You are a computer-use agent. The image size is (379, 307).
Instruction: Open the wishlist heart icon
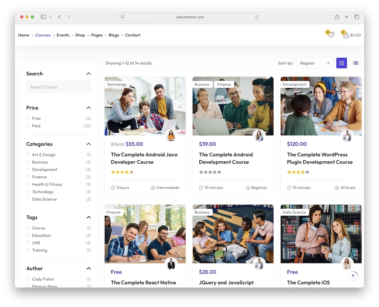[x=331, y=35]
